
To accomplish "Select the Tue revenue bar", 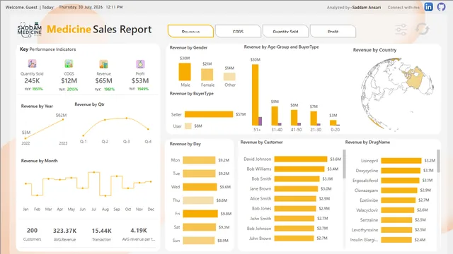I will click(x=199, y=174).
